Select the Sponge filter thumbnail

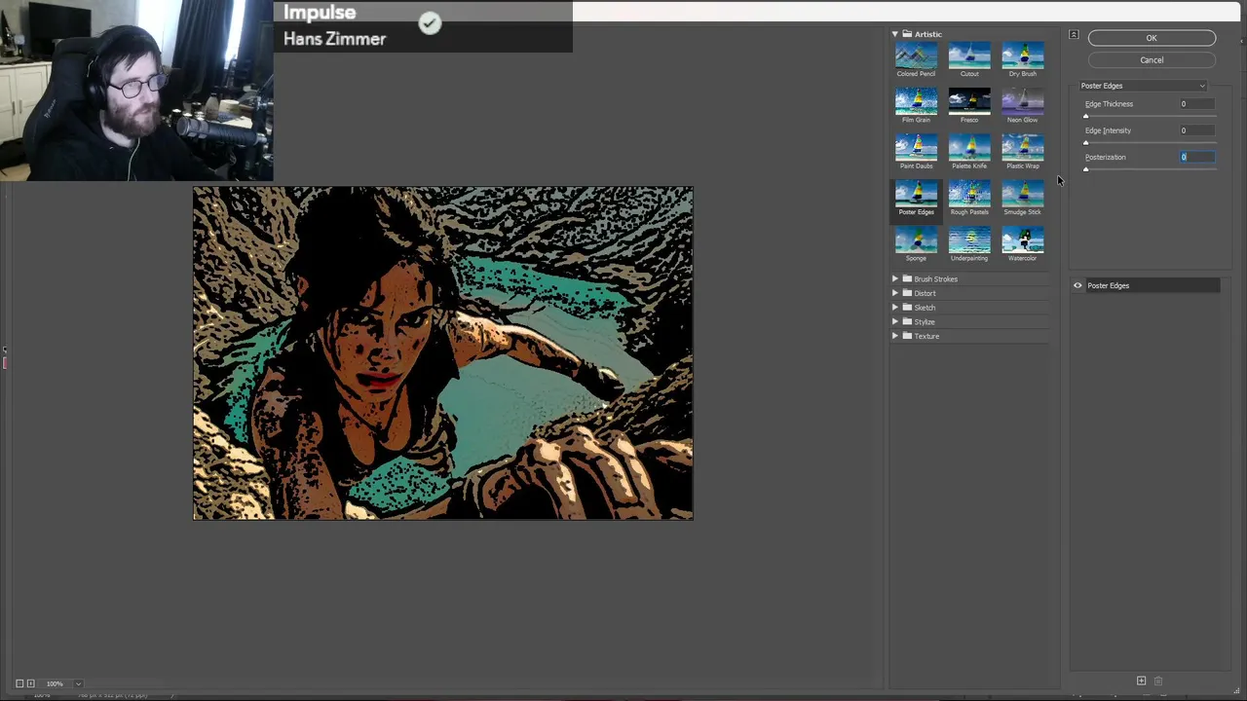click(x=916, y=240)
